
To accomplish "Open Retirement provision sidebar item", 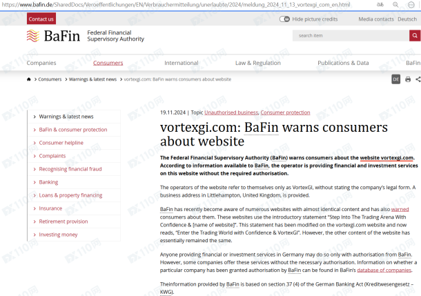I will click(x=63, y=221).
